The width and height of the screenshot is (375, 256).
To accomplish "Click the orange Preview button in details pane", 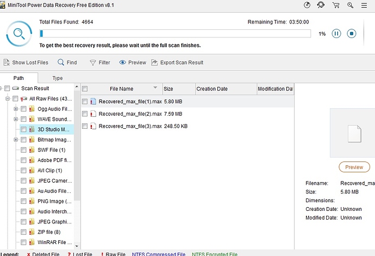I will tap(354, 167).
